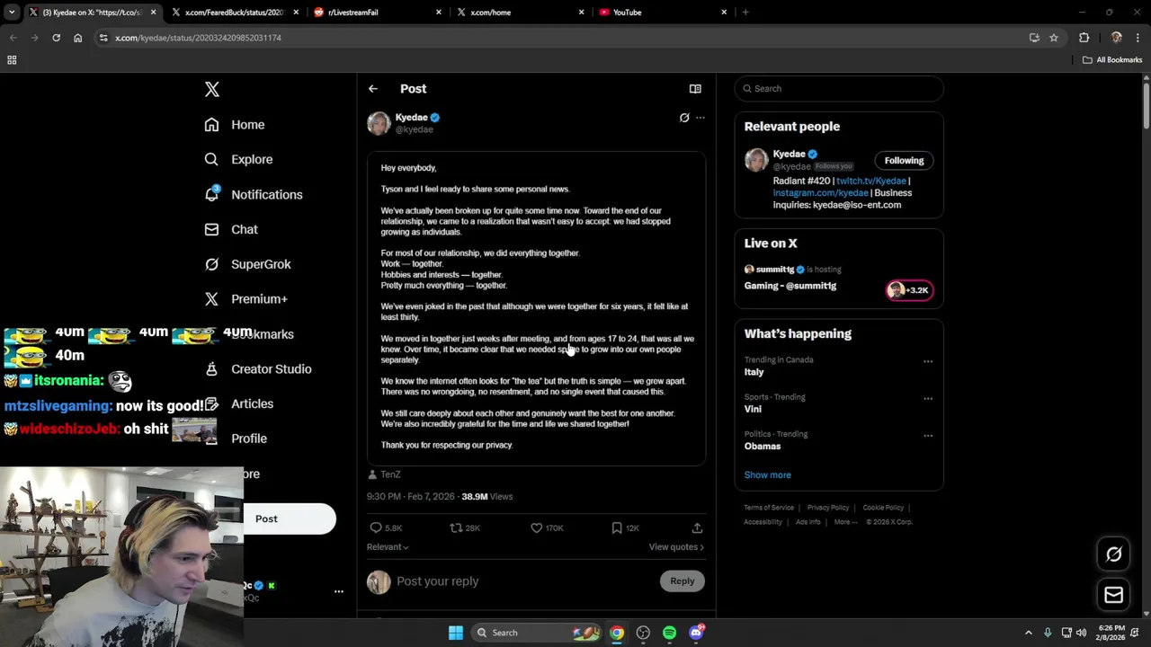Open Creator Studio in the sidebar
Screen dimensions: 1151x647
pyautogui.click(x=258, y=368)
